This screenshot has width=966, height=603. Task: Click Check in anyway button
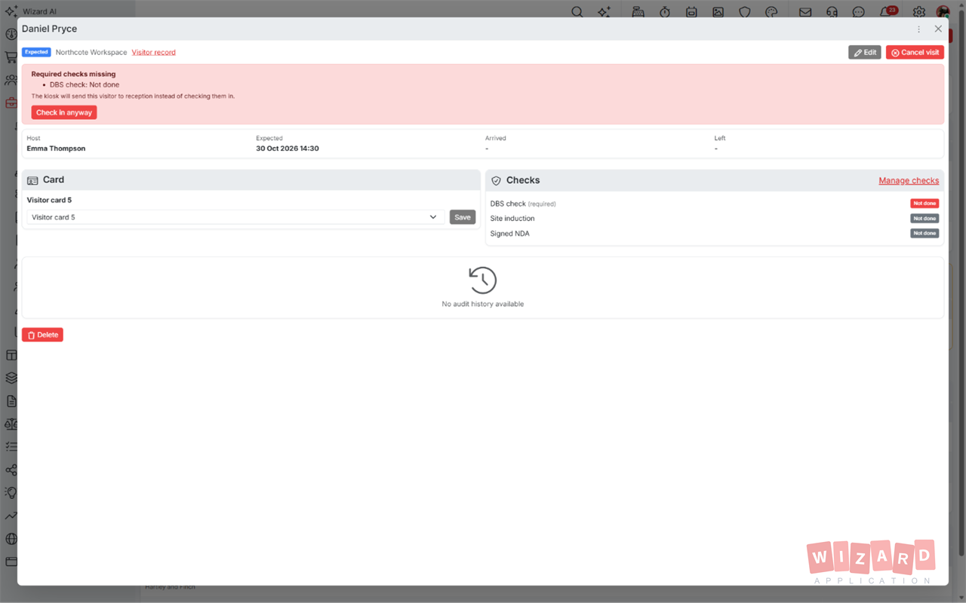[64, 112]
